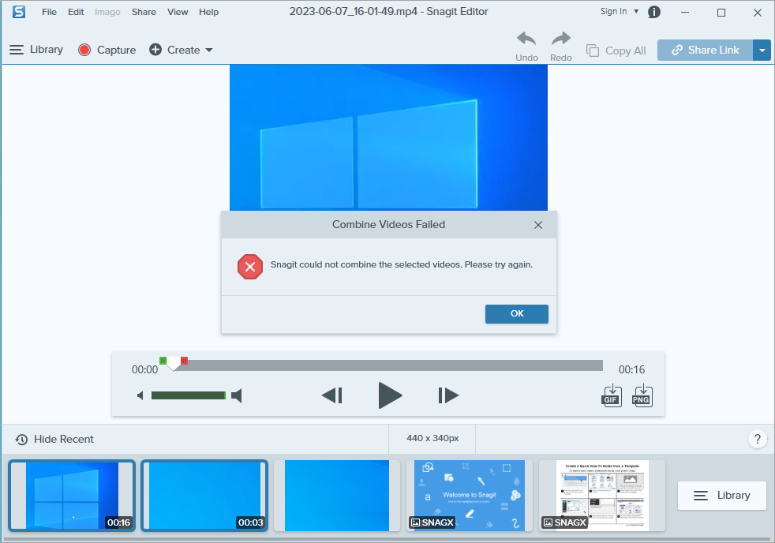Open the info menu icon
The image size is (775, 543).
click(654, 12)
